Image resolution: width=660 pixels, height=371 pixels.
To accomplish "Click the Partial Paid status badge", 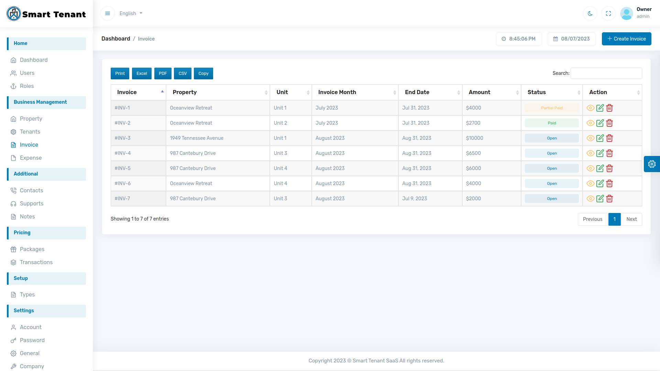I will [x=552, y=108].
